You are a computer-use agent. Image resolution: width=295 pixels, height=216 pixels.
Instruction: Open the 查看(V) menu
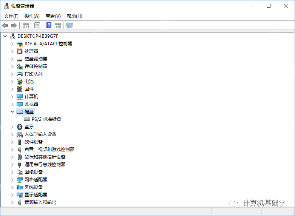point(53,16)
